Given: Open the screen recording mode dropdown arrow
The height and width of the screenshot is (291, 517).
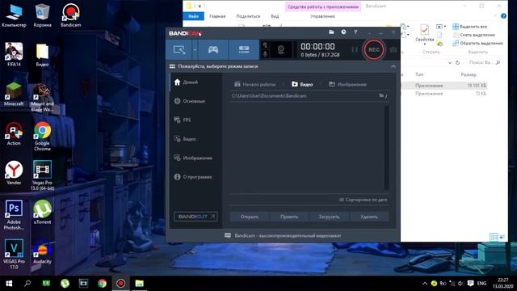Looking at the screenshot, I should (x=195, y=50).
